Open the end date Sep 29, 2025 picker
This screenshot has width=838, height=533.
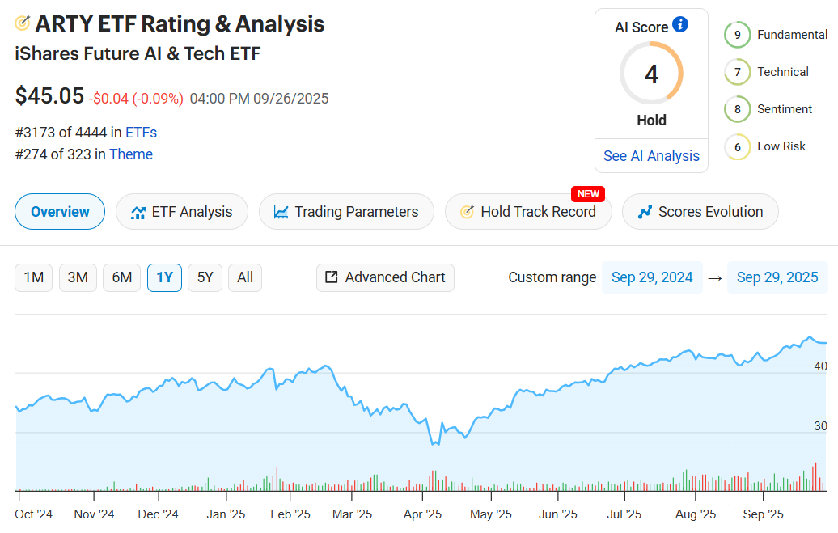coord(777,277)
